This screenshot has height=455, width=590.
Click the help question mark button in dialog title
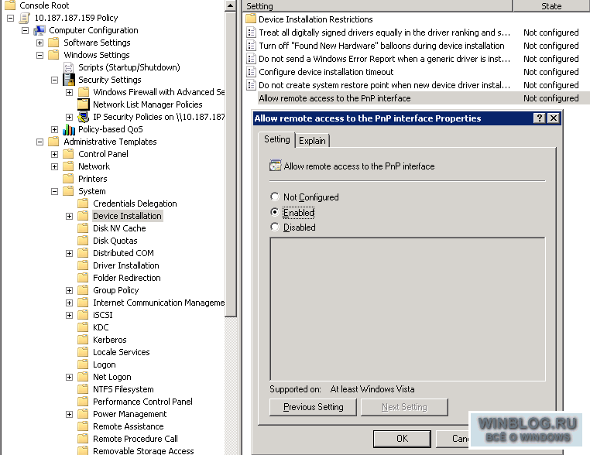click(539, 118)
